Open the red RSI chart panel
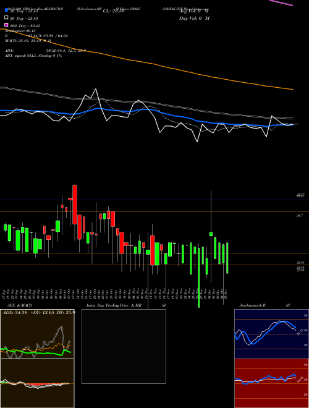This screenshot has width=309, height=408. coord(271,383)
